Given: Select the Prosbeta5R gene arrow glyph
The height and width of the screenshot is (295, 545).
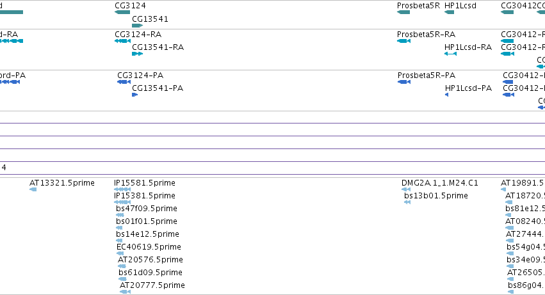Looking at the screenshot, I should [403, 12].
